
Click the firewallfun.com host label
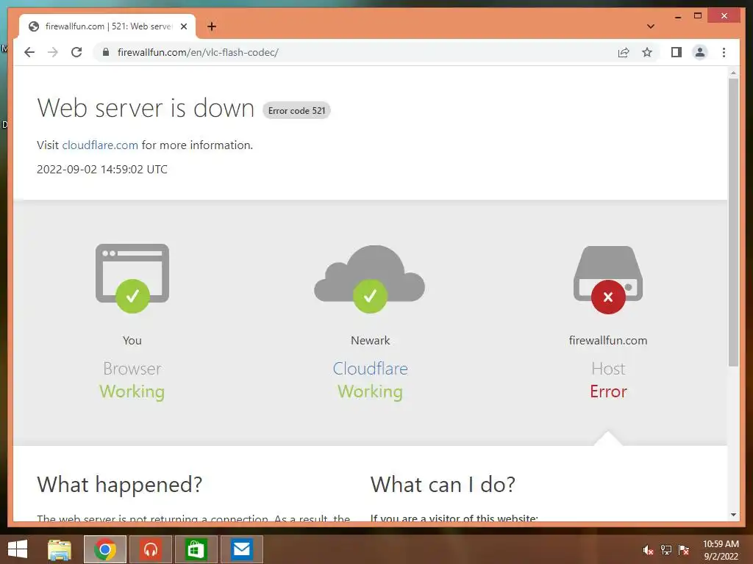coord(608,341)
